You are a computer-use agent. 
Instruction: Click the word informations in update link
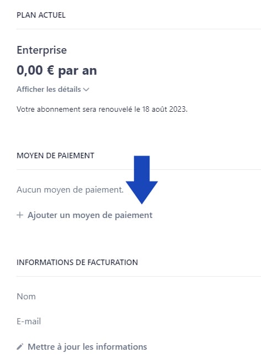121,347
